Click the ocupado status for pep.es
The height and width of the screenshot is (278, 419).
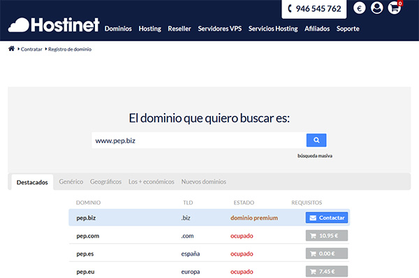tap(242, 254)
